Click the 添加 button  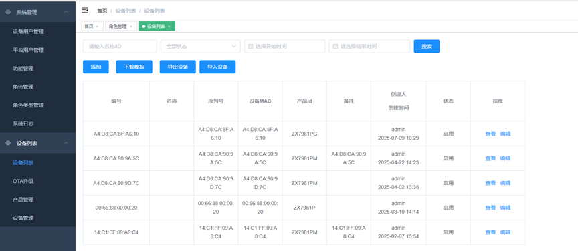(x=96, y=67)
